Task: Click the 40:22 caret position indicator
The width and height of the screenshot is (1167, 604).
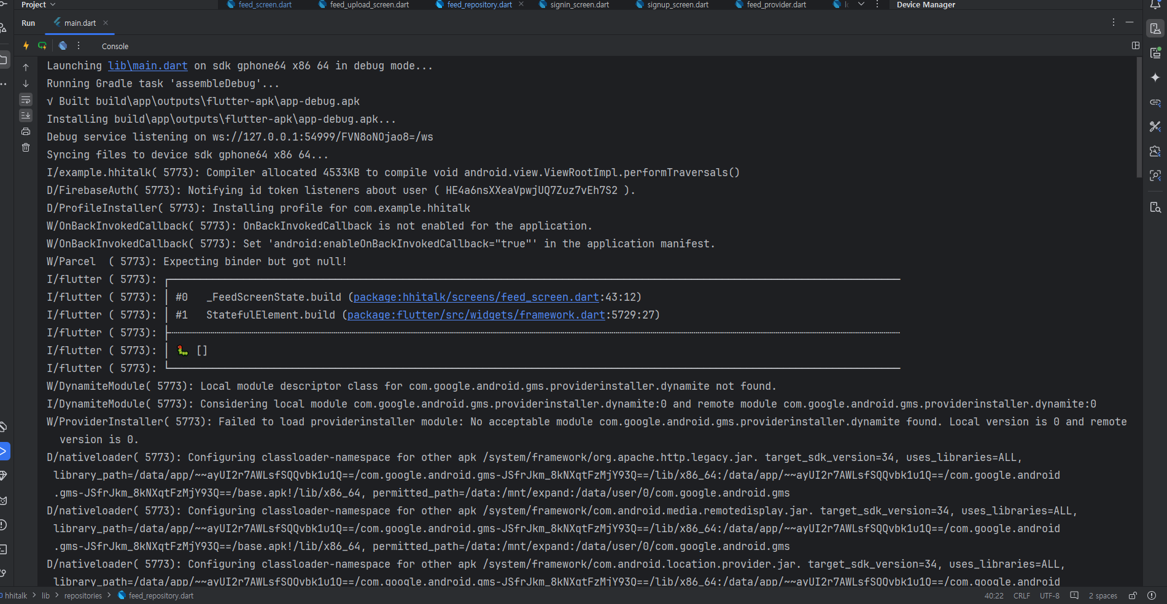Action: (x=994, y=595)
